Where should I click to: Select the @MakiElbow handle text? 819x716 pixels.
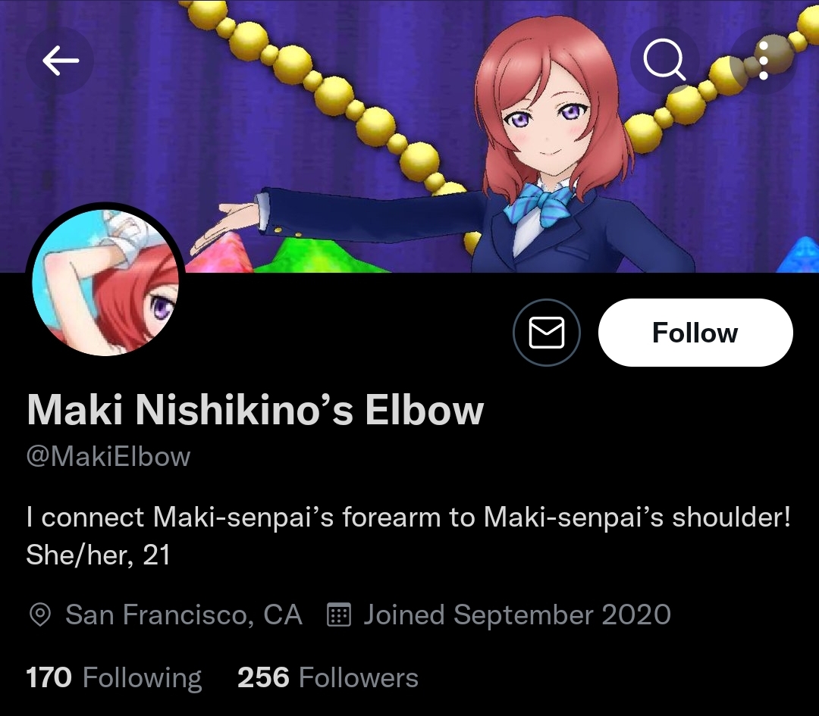(x=108, y=457)
